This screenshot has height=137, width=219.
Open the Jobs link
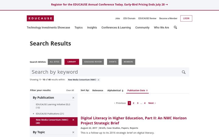(117, 19)
